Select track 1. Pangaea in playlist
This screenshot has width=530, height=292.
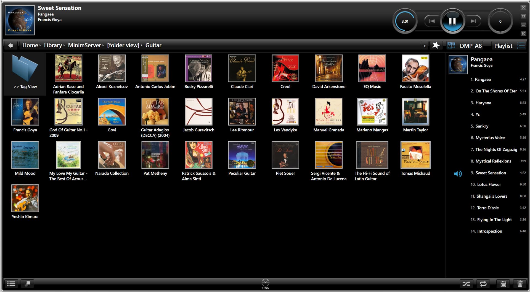click(x=487, y=79)
